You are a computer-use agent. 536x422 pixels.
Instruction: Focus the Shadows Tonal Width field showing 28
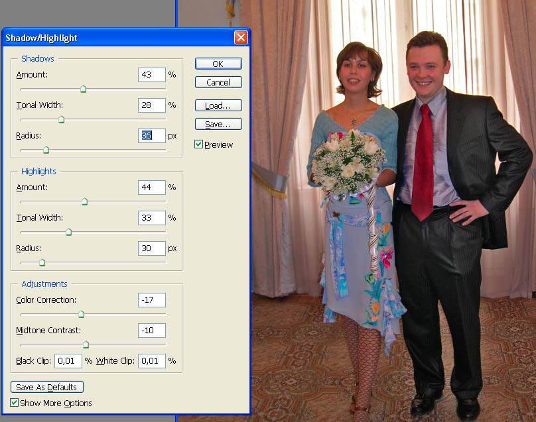[152, 105]
